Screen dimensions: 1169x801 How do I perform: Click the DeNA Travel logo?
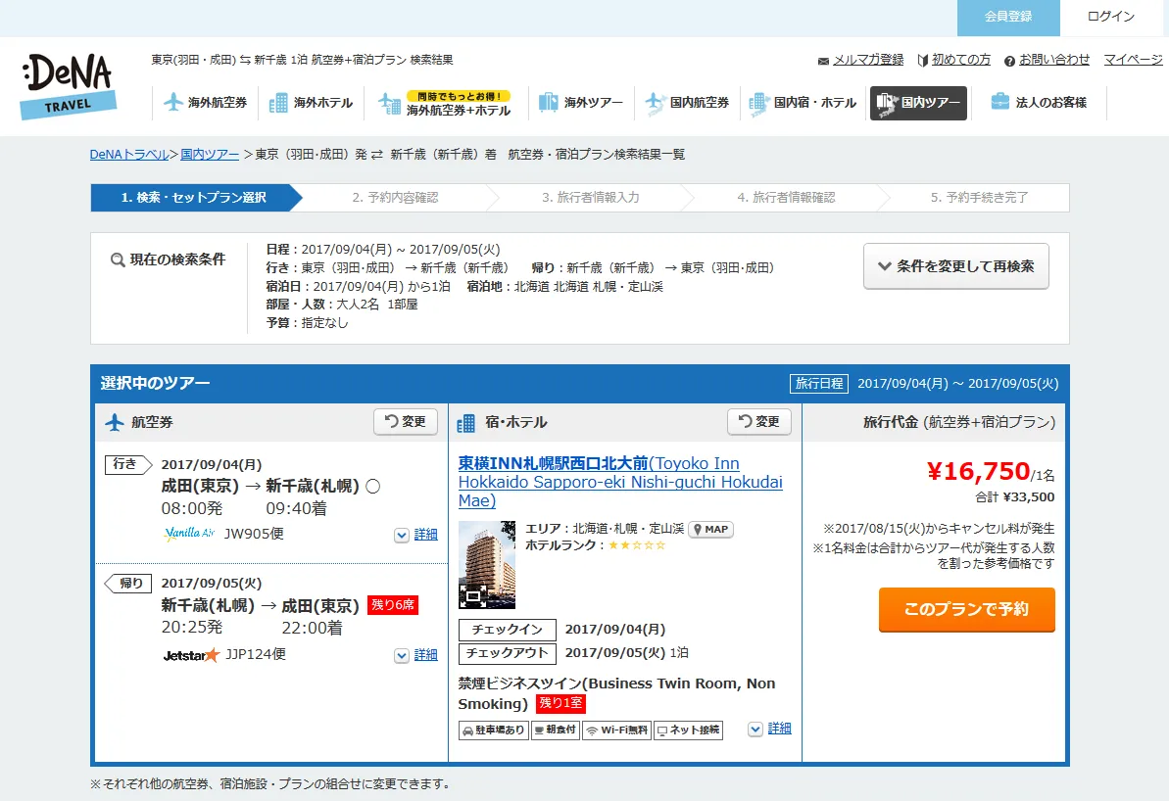pos(68,86)
